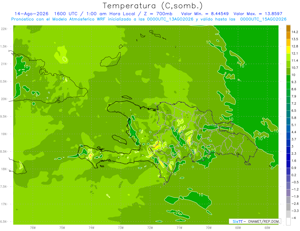Screen dimensions: 300x231
Task: Click legend swatch between 10 and 9.3
Action: click(x=288, y=78)
